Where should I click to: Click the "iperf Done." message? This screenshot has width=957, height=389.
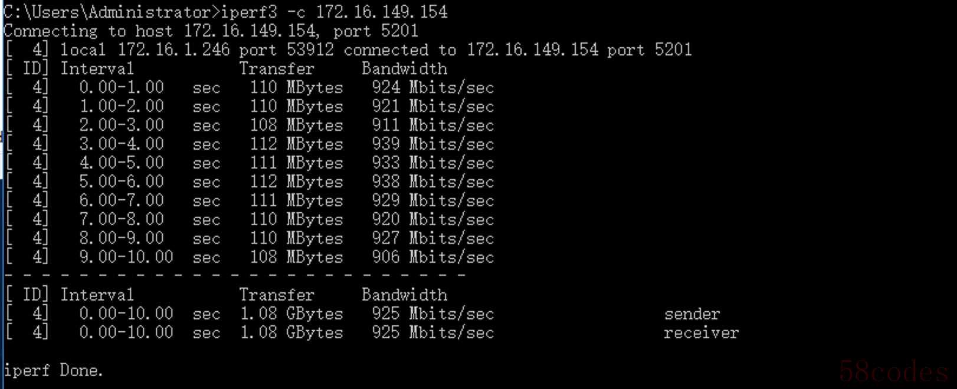[53, 371]
